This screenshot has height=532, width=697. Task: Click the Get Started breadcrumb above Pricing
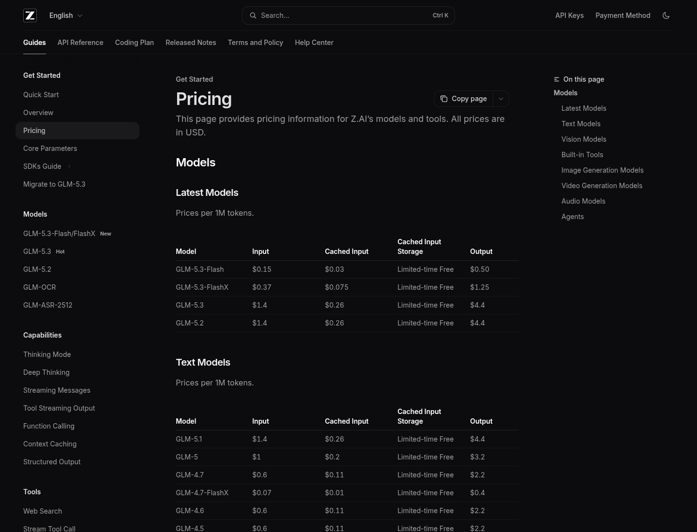194,79
